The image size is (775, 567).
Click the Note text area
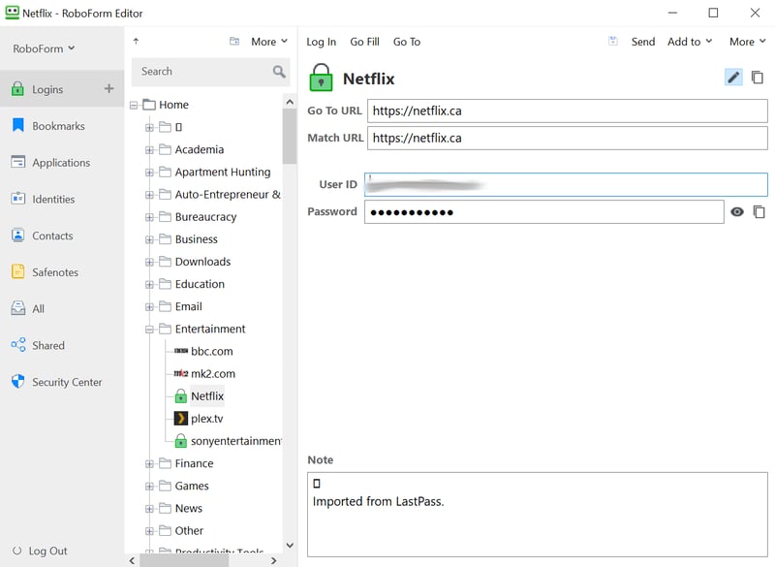pyautogui.click(x=538, y=515)
